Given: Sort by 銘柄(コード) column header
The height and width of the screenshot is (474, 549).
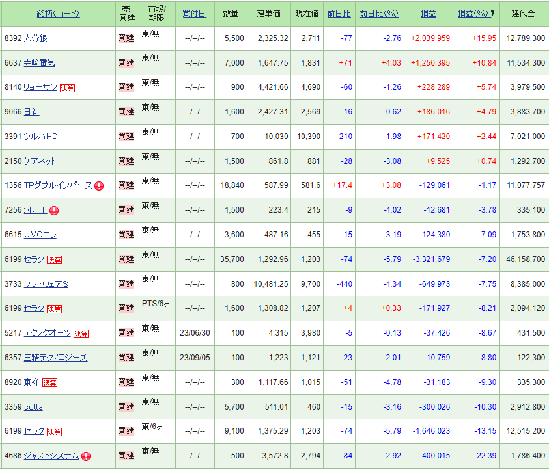Looking at the screenshot, I should coord(58,14).
